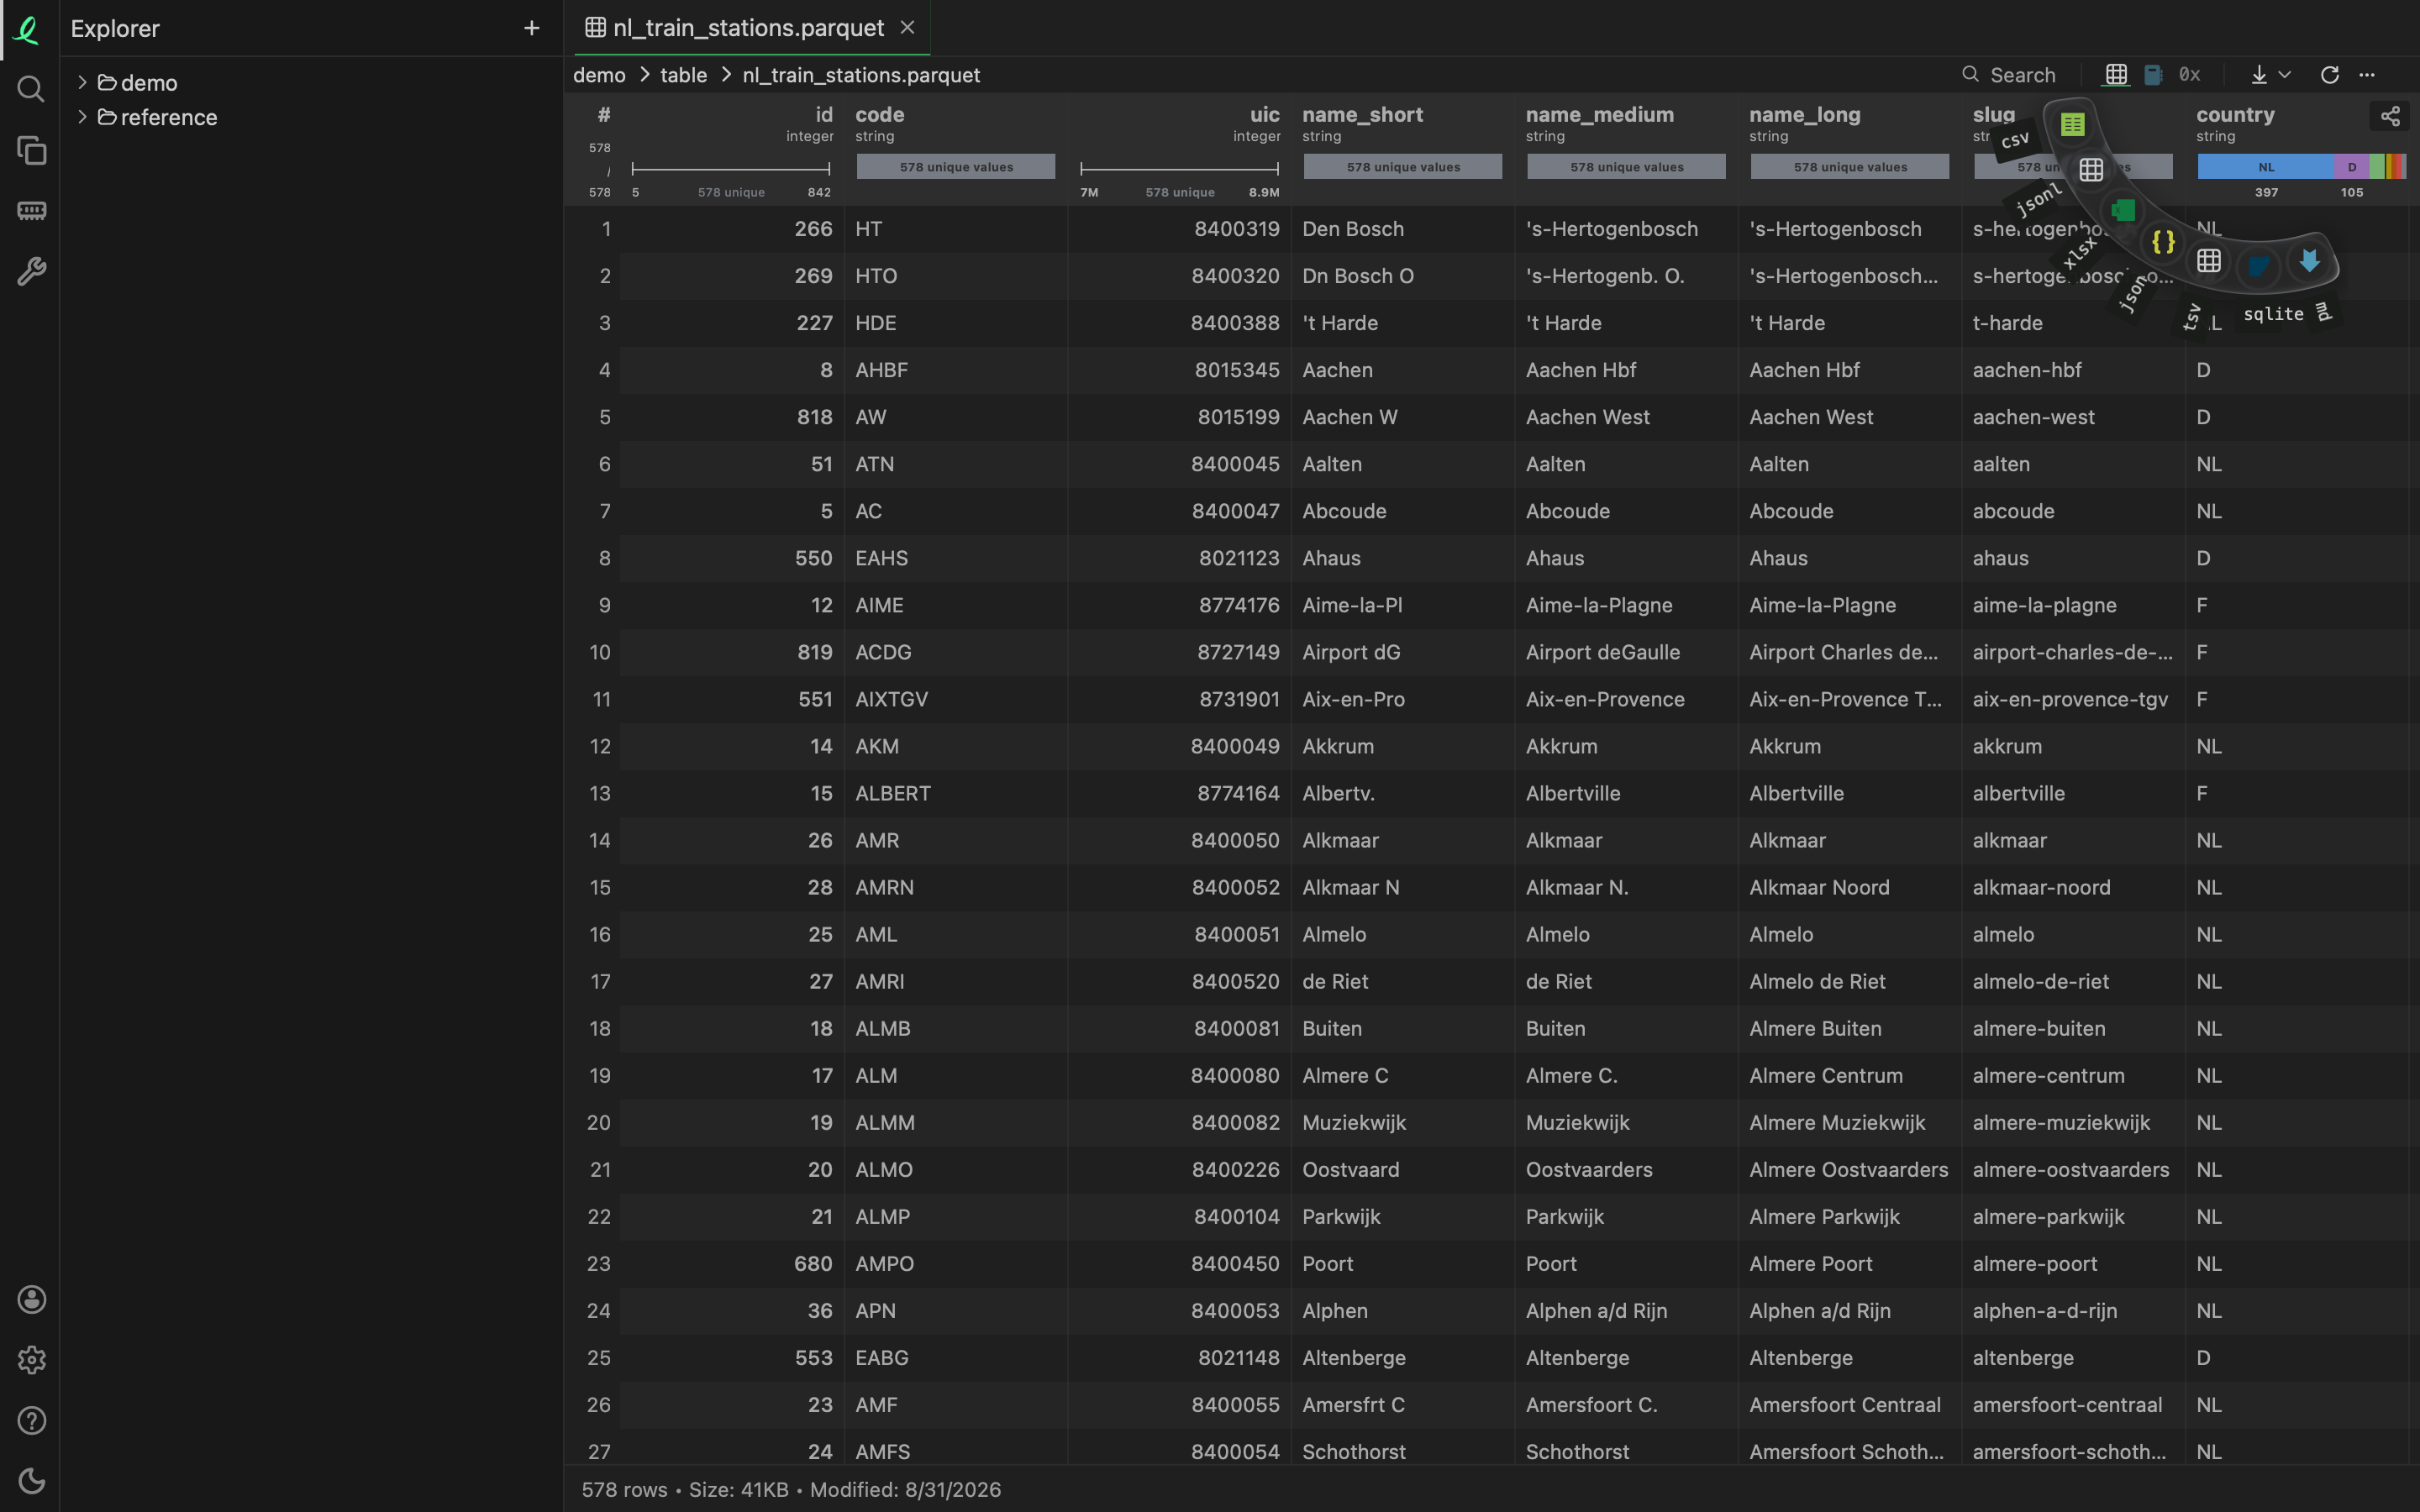Click the code column header

click(879, 115)
